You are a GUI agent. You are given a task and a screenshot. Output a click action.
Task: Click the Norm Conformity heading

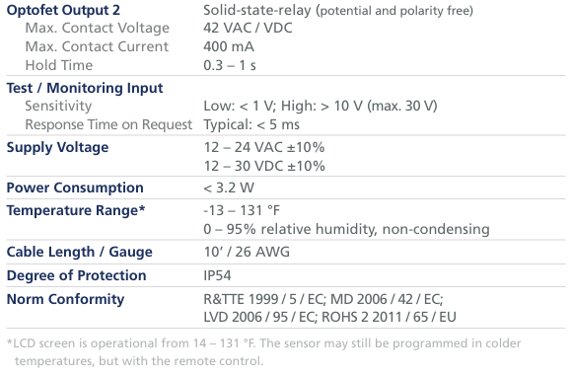tap(66, 299)
